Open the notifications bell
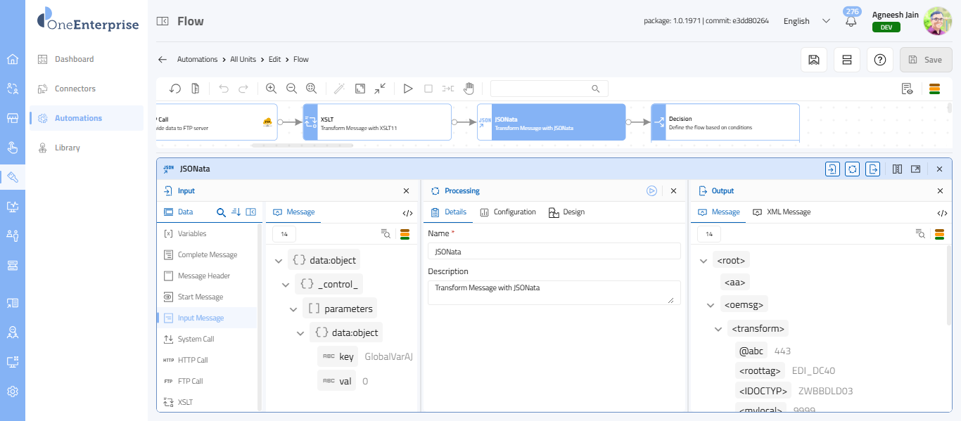Screen dimensions: 961x421 [x=851, y=21]
